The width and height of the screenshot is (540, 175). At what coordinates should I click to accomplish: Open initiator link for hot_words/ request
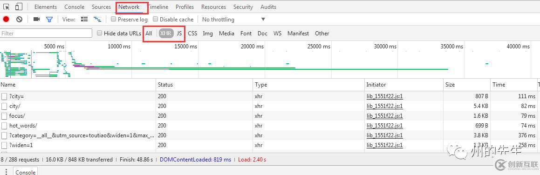coord(385,126)
